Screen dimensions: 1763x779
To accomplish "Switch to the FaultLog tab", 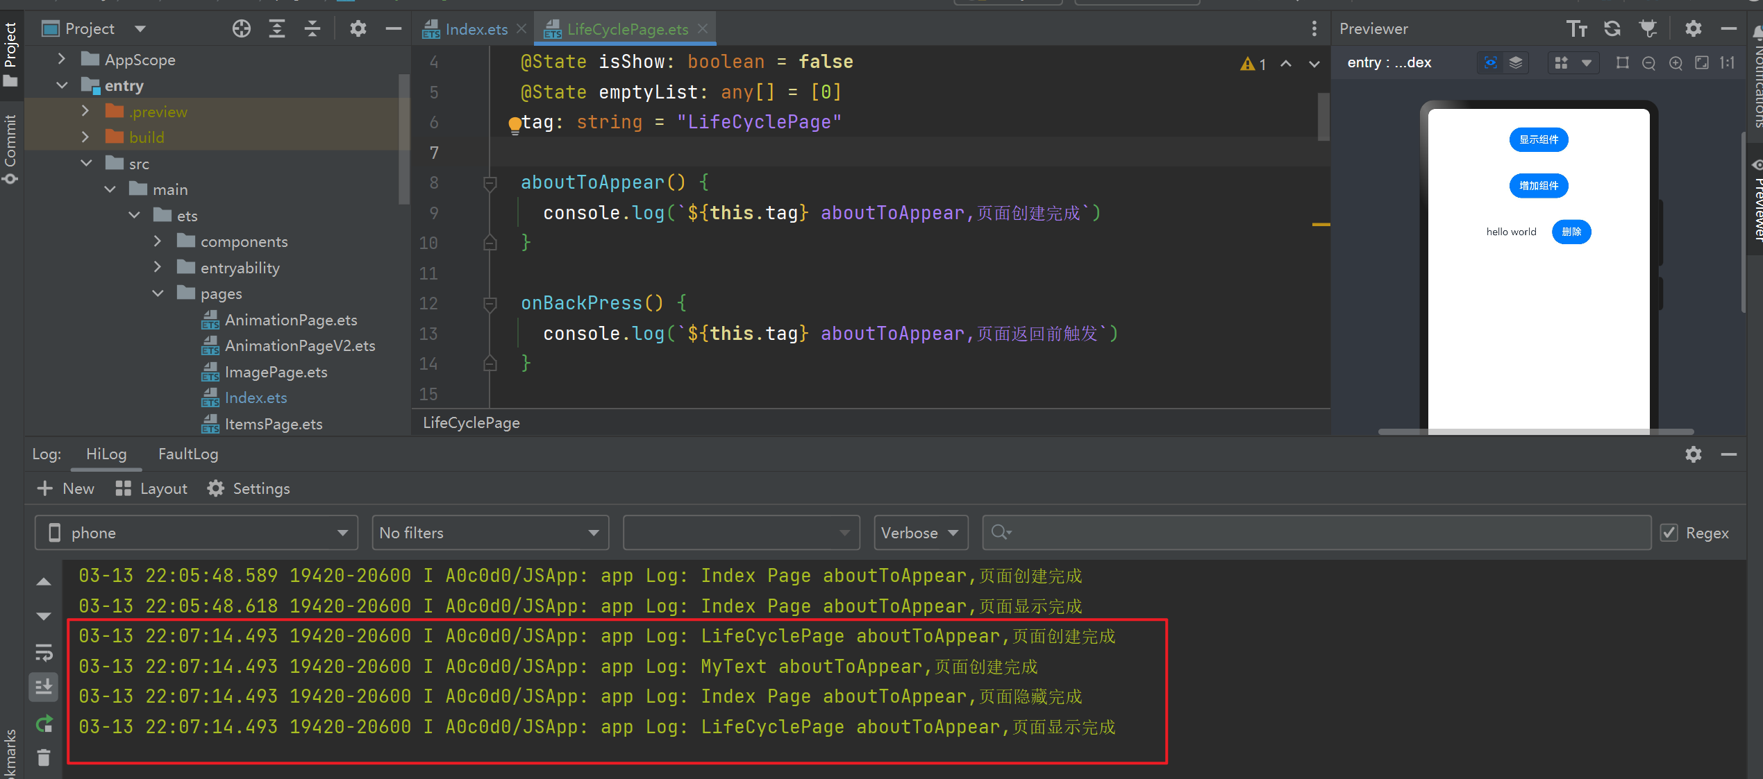I will (187, 454).
